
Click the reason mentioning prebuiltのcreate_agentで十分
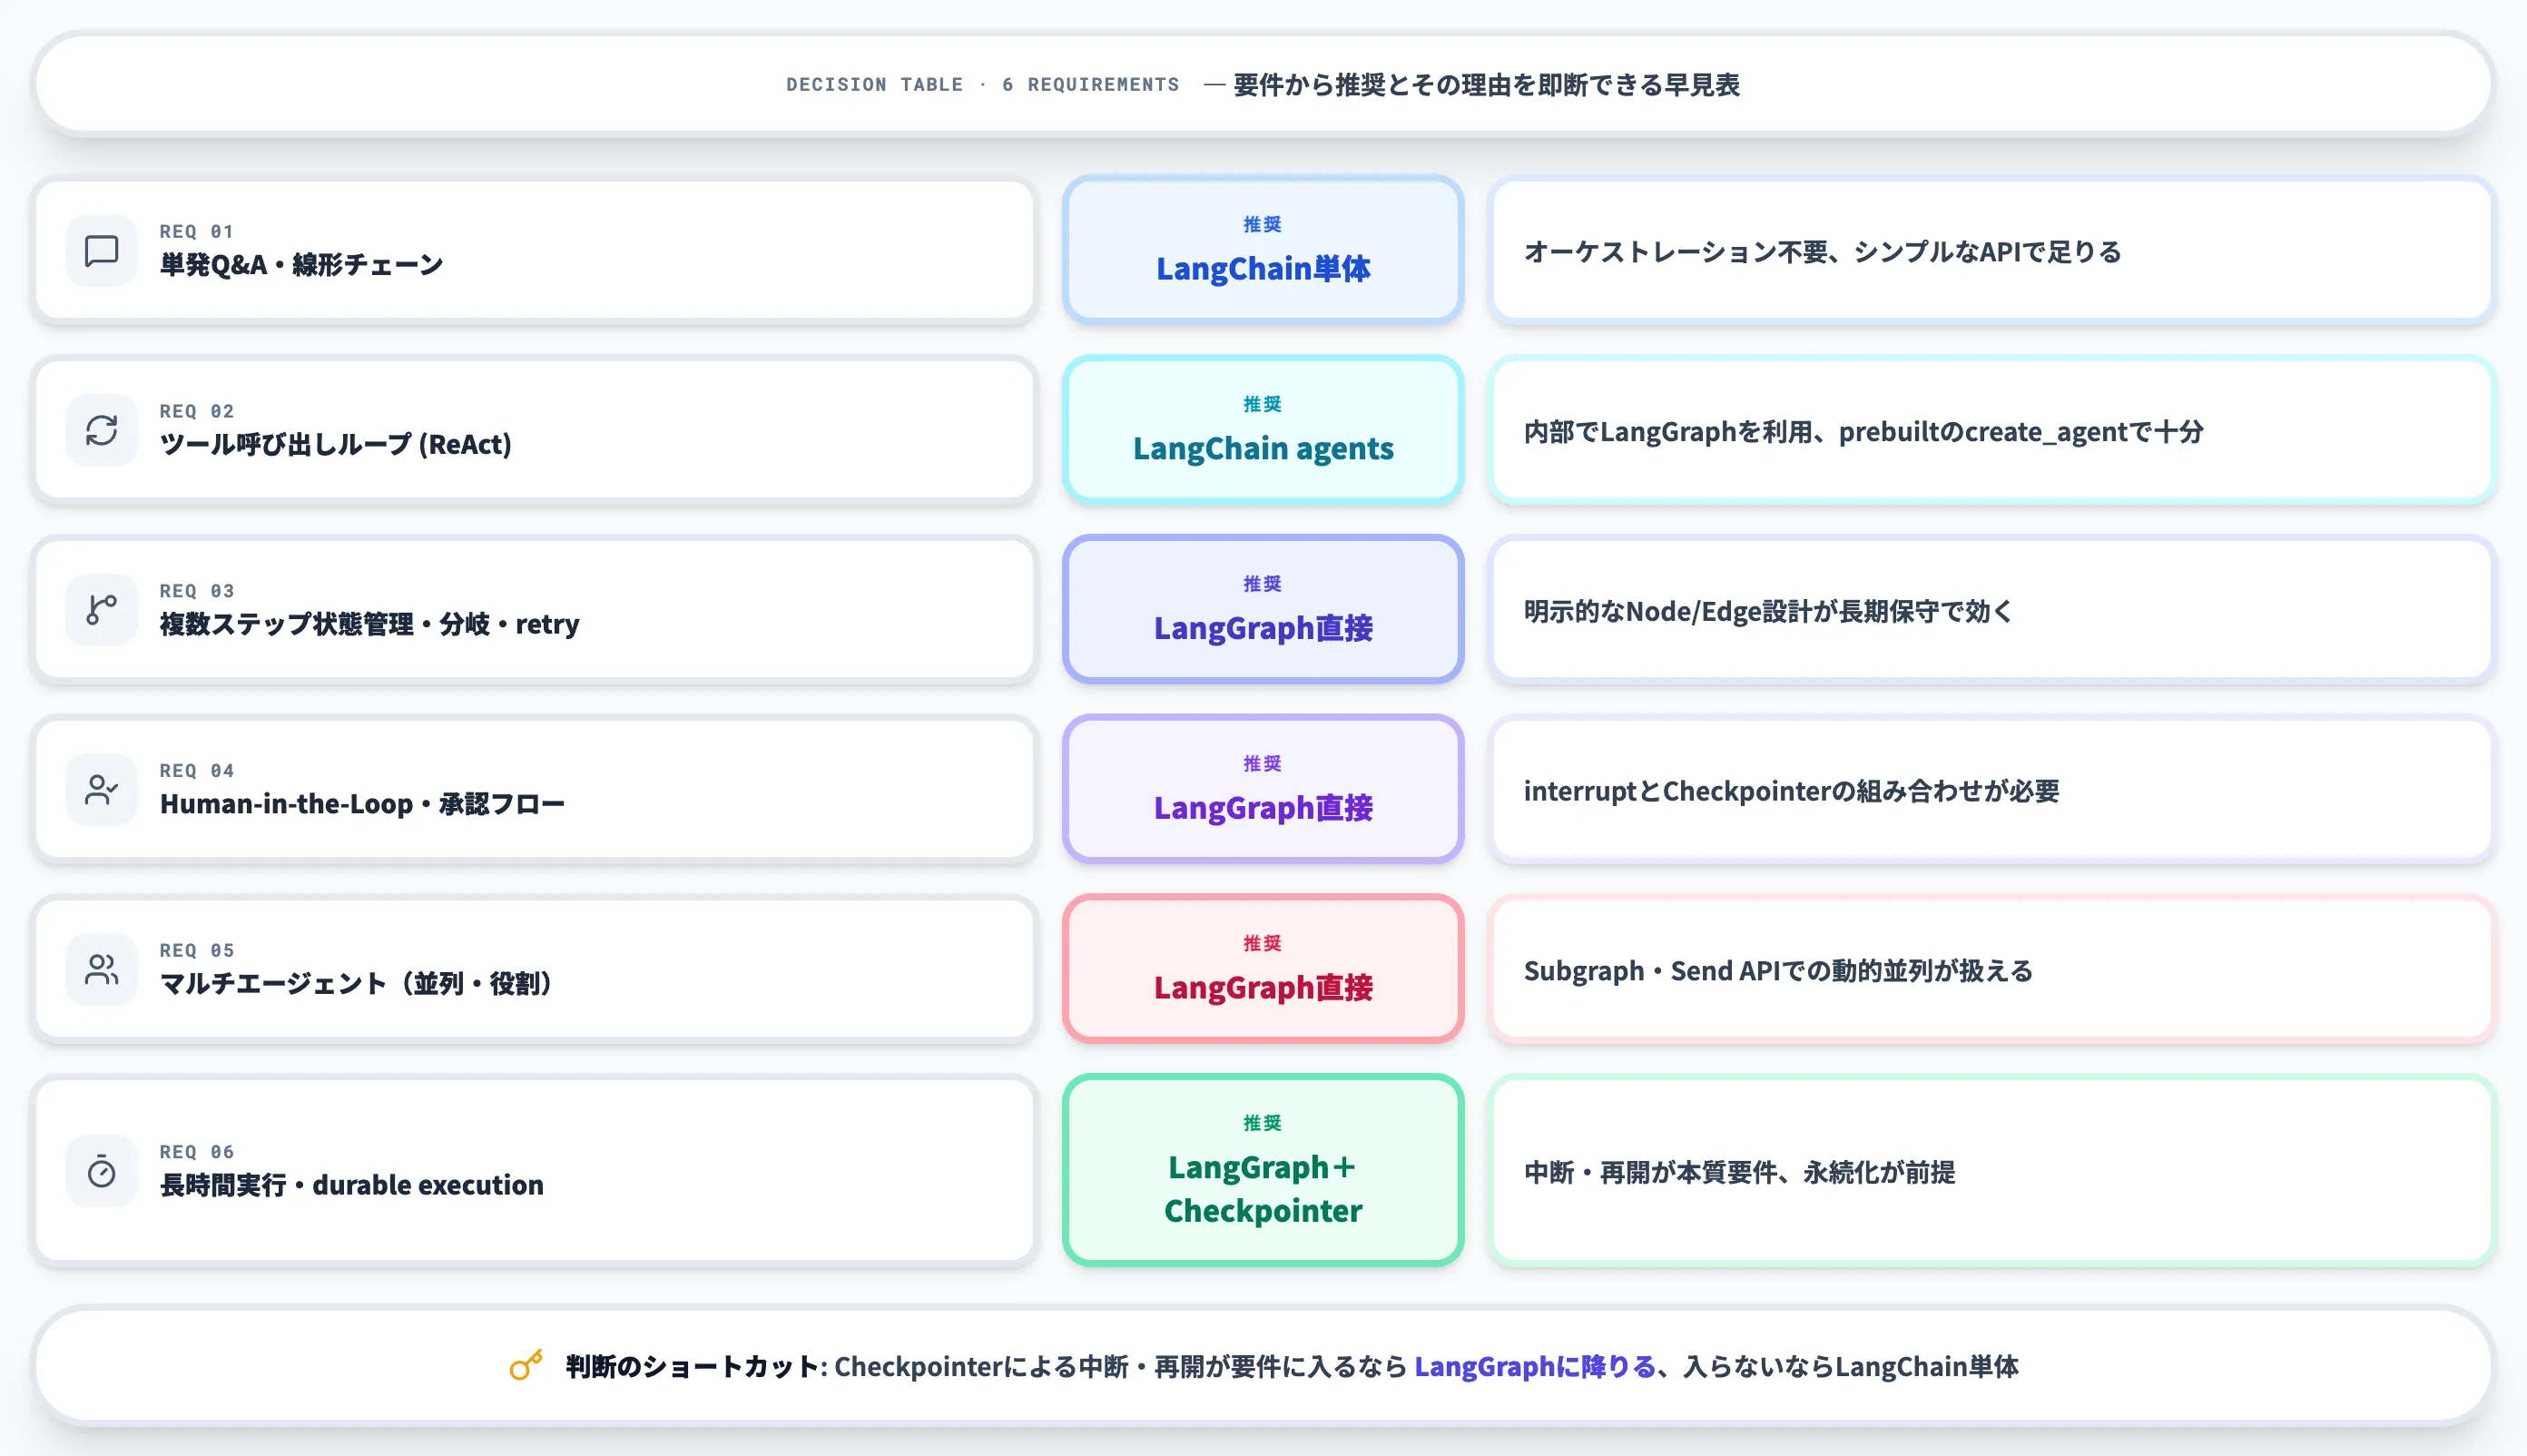click(x=1863, y=432)
